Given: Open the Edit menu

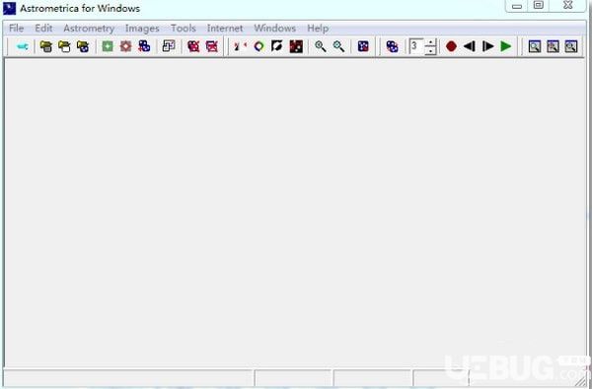Looking at the screenshot, I should click(43, 29).
